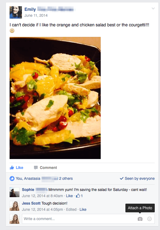Viewport: 160px width, 230px height.
Task: Open the June 11, 2014 post timestamp
Action: coord(36,15)
